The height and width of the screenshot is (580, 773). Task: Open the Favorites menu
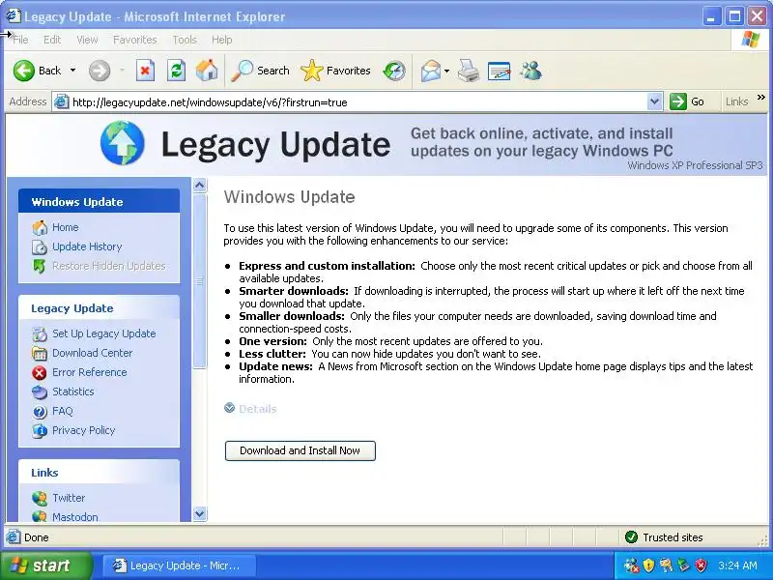134,40
